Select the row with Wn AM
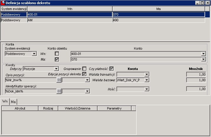The height and width of the screenshot is (137, 211). coord(103,20)
